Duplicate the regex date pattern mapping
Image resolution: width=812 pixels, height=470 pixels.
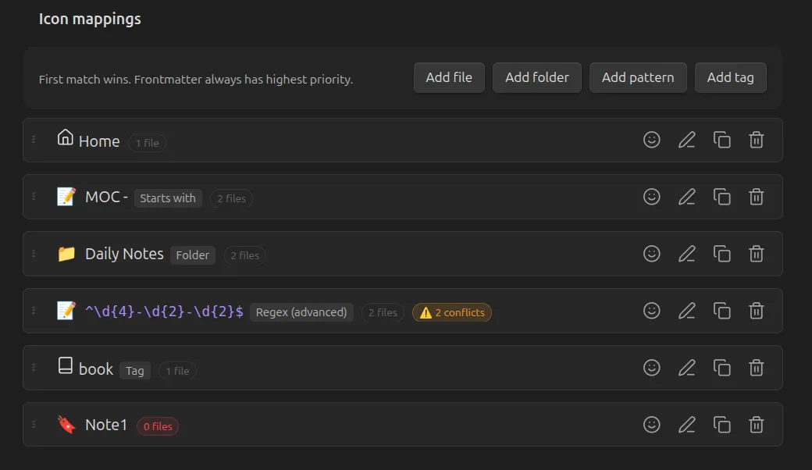722,311
